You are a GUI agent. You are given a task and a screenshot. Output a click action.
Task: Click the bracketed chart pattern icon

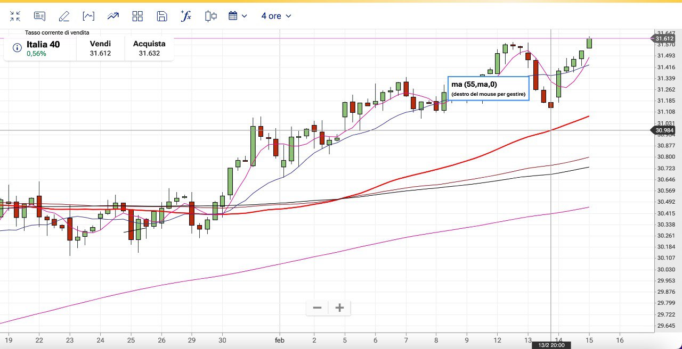coord(88,16)
